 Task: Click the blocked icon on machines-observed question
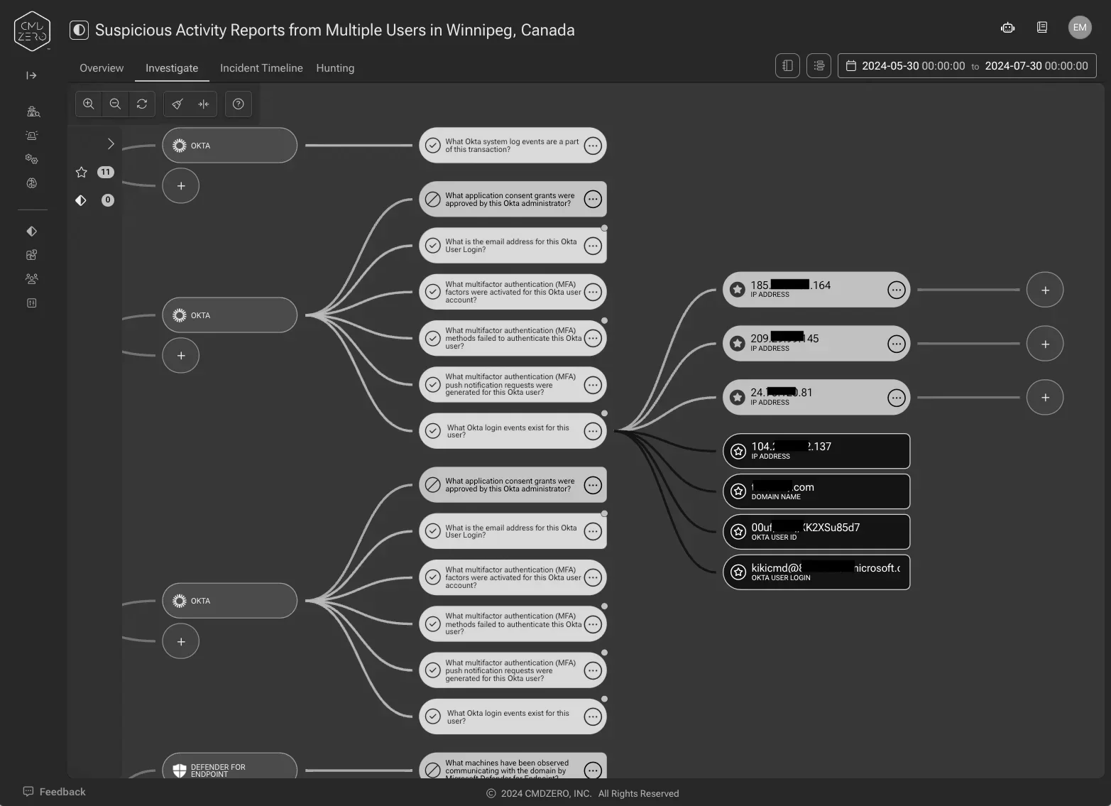tap(433, 770)
